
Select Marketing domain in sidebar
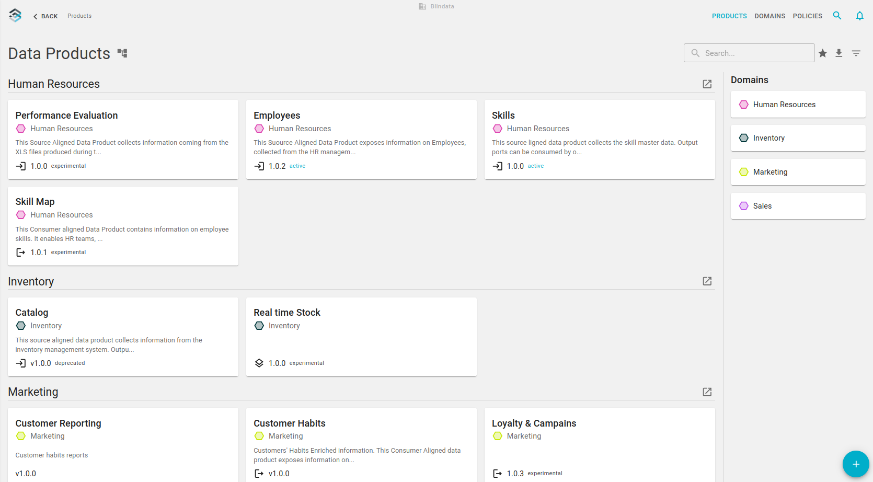pos(798,172)
